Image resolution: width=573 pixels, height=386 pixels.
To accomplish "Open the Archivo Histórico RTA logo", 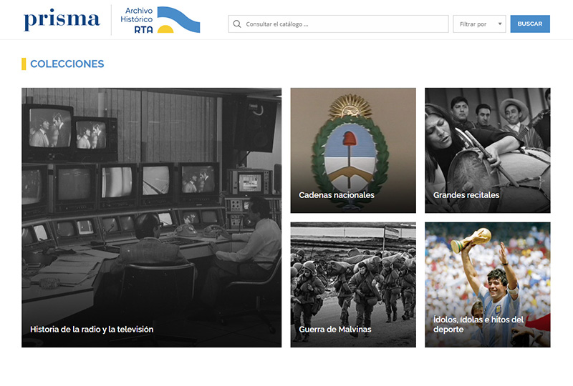I will tap(160, 20).
